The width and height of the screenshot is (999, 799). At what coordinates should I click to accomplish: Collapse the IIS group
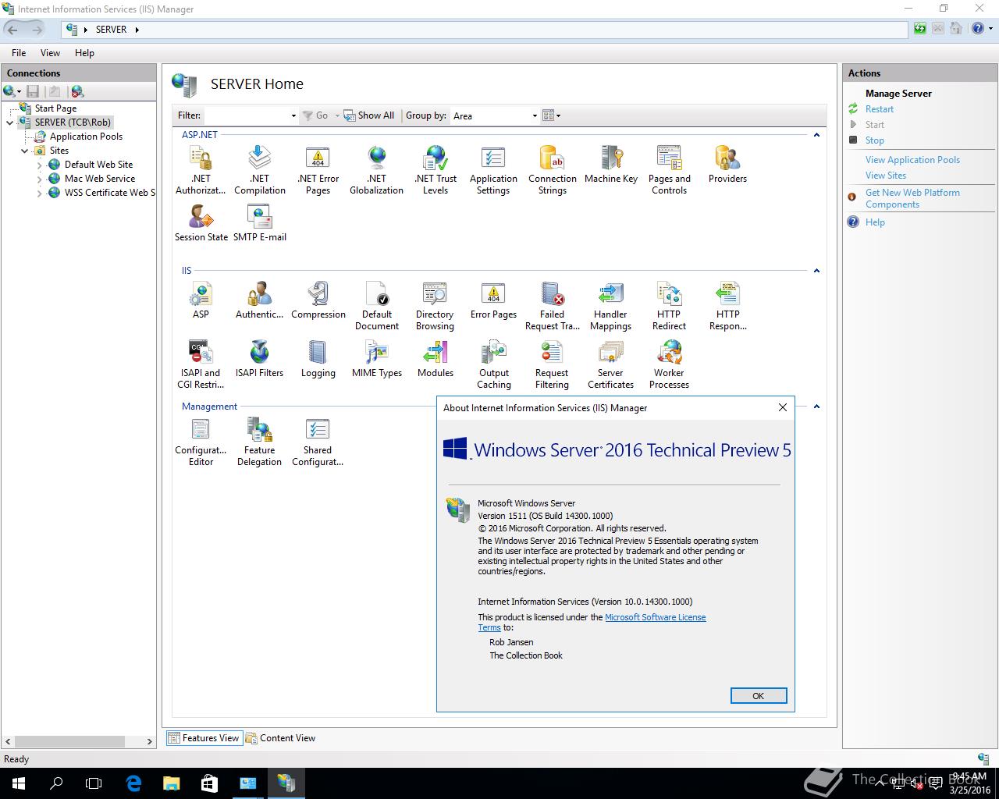tap(816, 271)
